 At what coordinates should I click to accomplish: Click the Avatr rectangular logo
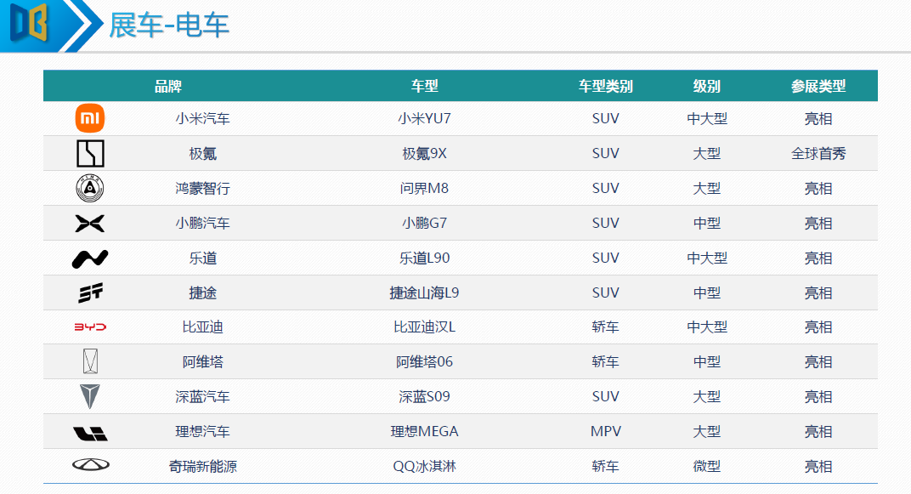90,361
